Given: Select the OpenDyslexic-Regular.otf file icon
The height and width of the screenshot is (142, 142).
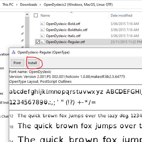Looking at the screenshot, I should (x=42, y=42).
